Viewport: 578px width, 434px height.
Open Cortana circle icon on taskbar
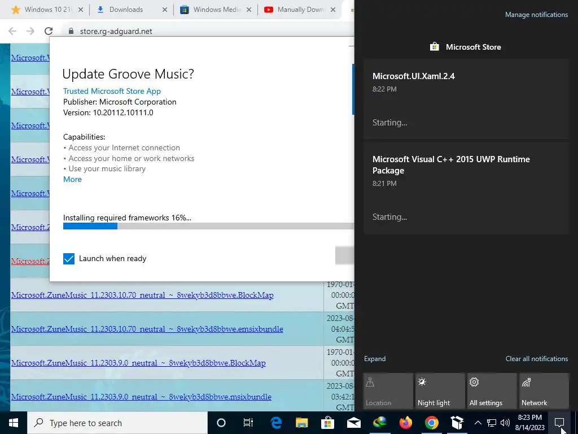(221, 423)
